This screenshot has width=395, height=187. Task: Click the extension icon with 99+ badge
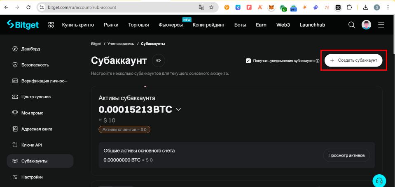(x=294, y=8)
